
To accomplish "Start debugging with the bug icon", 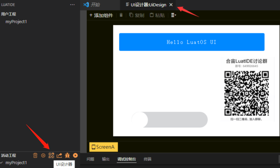I will click(x=67, y=155).
